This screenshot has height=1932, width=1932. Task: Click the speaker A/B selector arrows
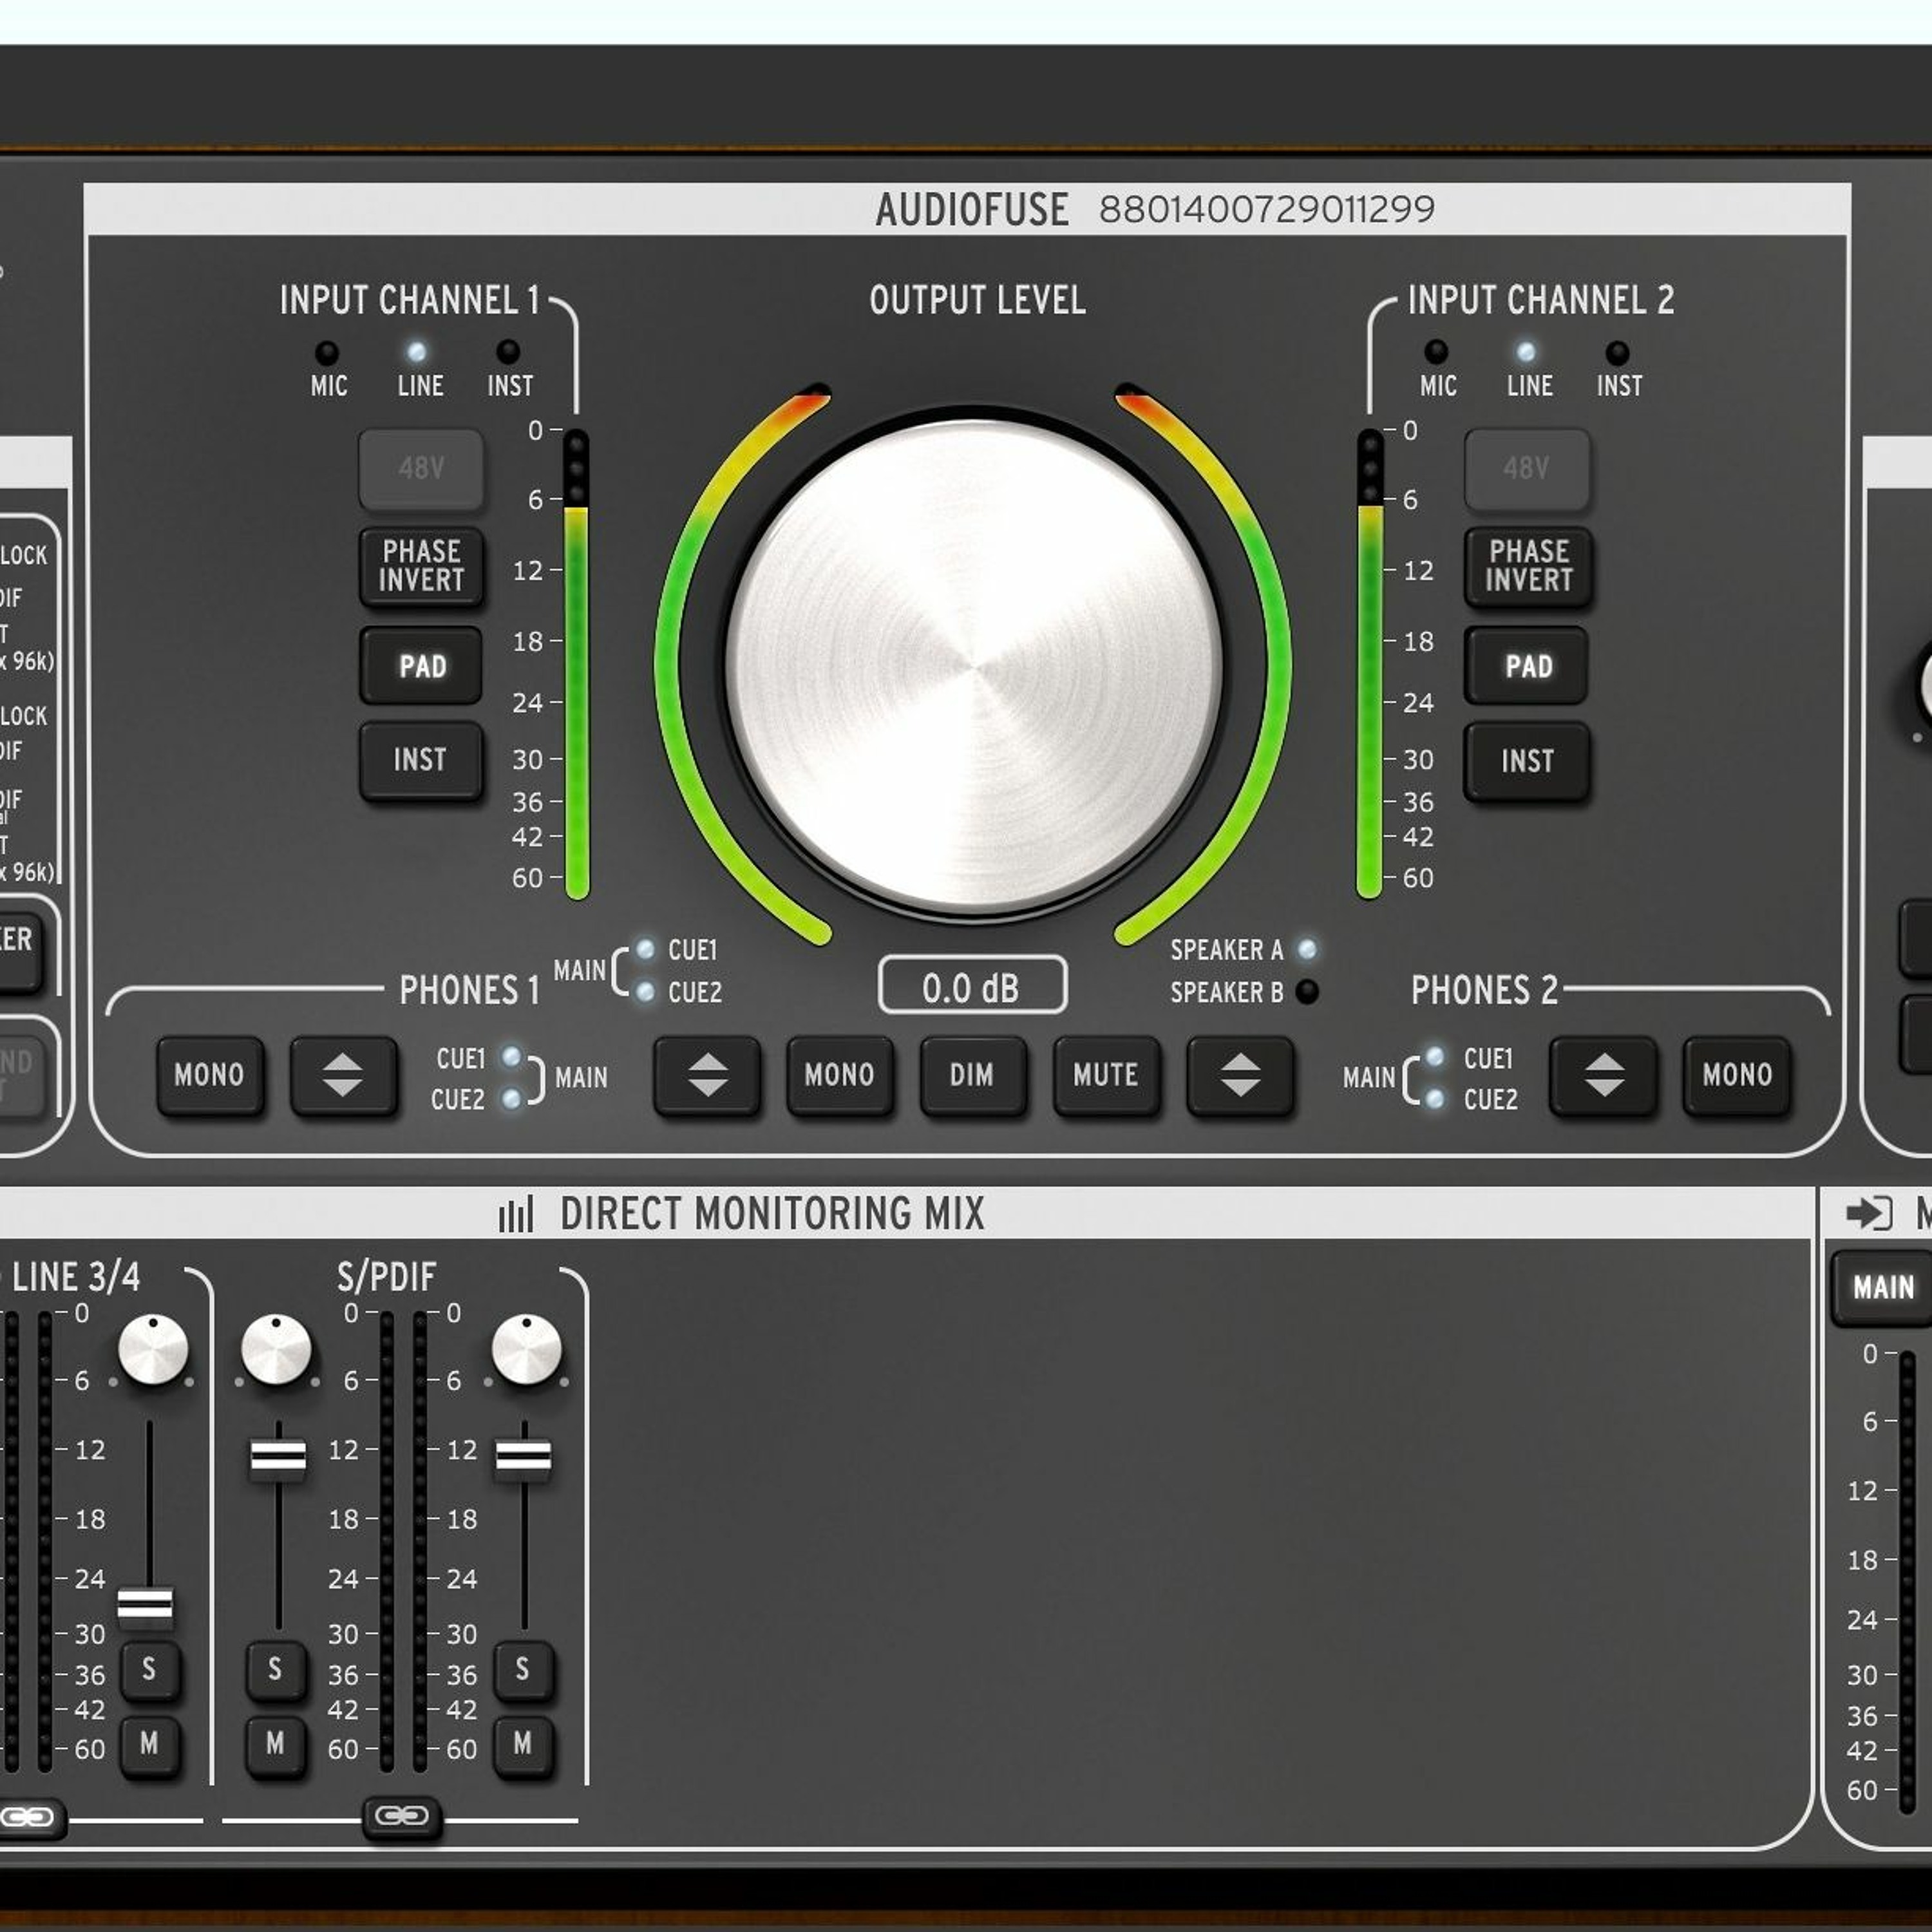pos(1240,1075)
